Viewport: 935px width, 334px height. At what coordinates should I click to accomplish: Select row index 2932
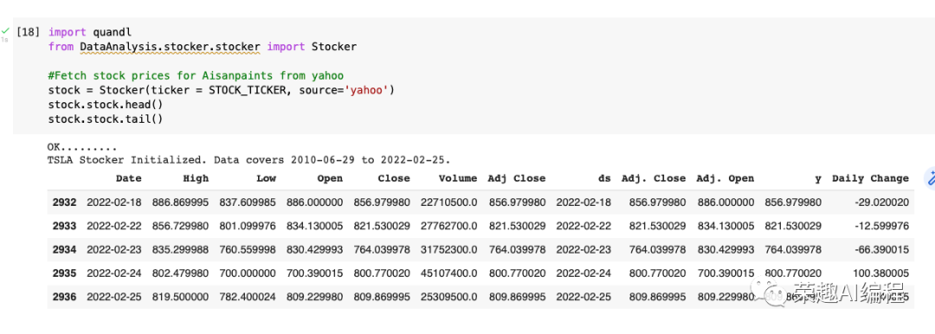pos(64,202)
